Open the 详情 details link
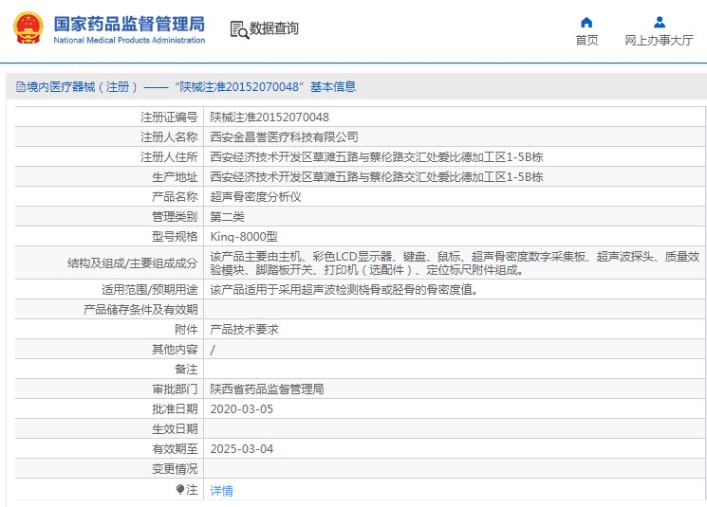The image size is (707, 507). (x=222, y=490)
